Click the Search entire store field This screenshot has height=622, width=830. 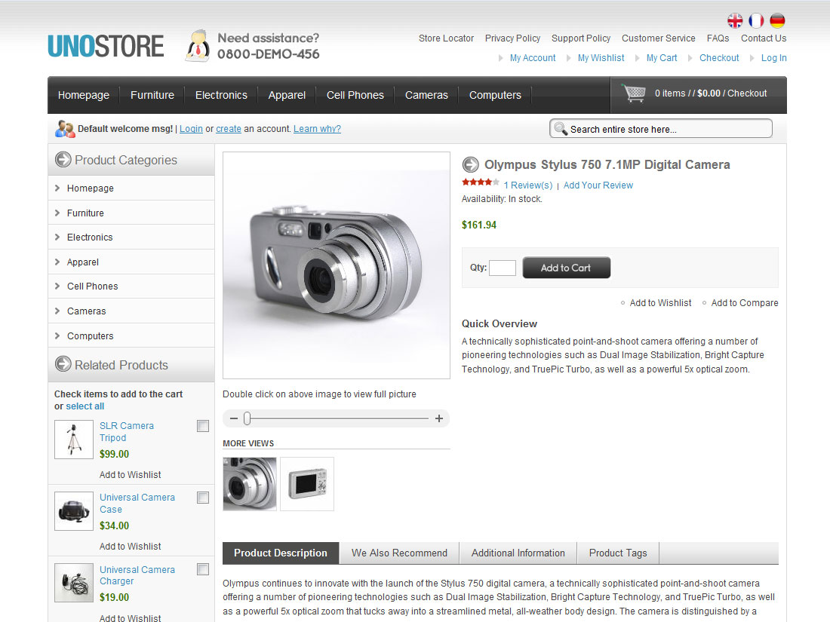[661, 128]
